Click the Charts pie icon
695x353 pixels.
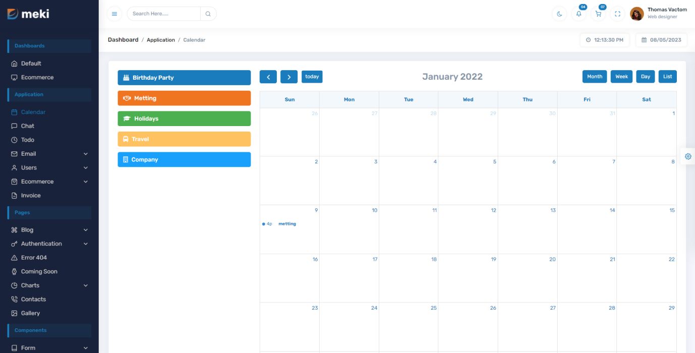point(14,285)
